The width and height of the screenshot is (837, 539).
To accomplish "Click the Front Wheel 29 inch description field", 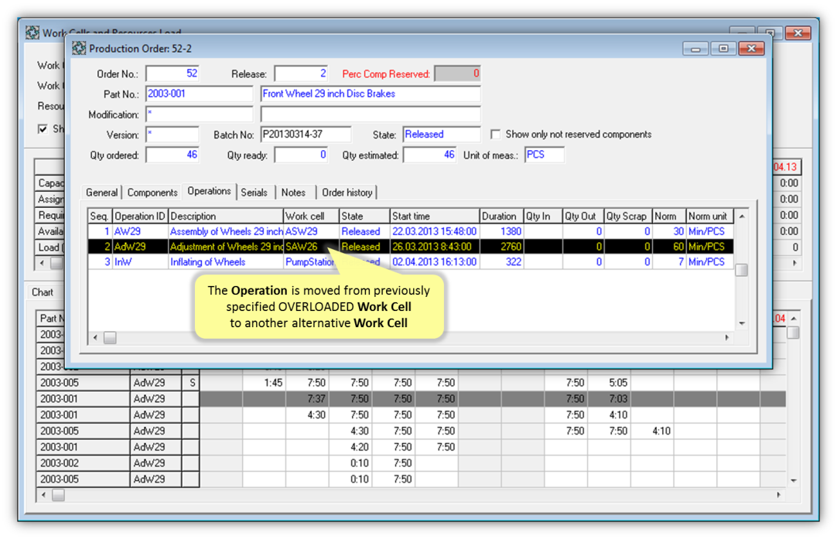I will tap(371, 94).
